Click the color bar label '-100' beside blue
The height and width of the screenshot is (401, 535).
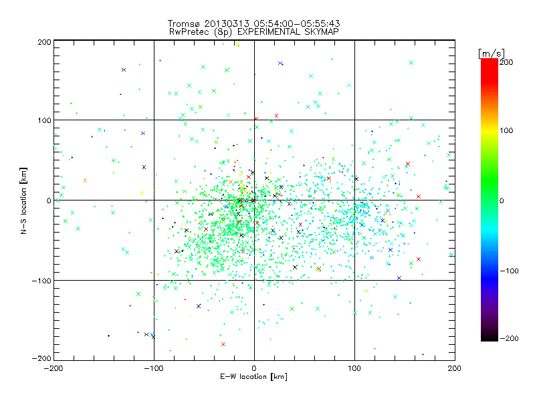click(509, 271)
